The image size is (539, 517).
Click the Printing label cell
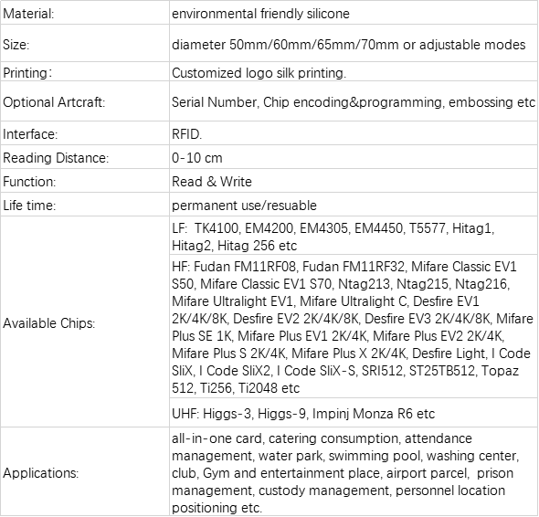click(x=85, y=71)
